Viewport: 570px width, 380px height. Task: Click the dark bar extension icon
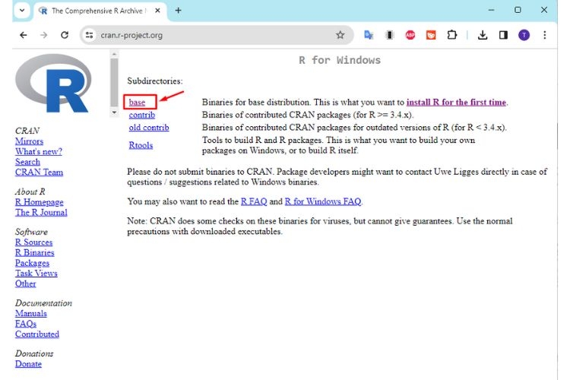389,35
